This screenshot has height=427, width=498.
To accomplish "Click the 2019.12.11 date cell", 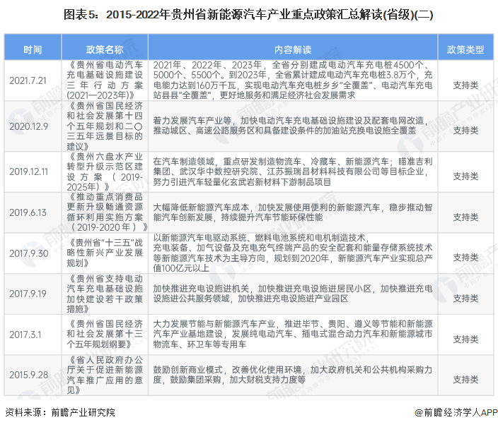I will [30, 172].
